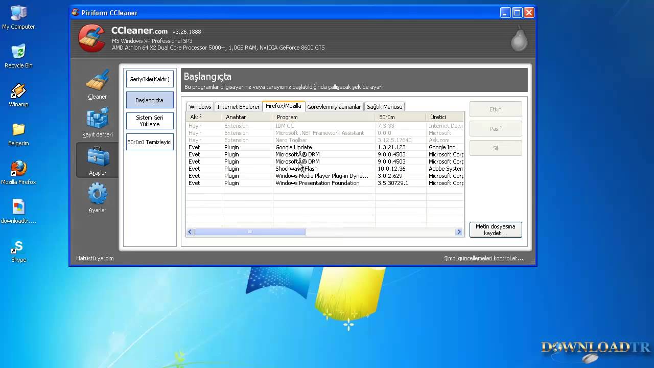This screenshot has width=654, height=368.
Task: Click the Başlangıçta side button
Action: (x=150, y=100)
